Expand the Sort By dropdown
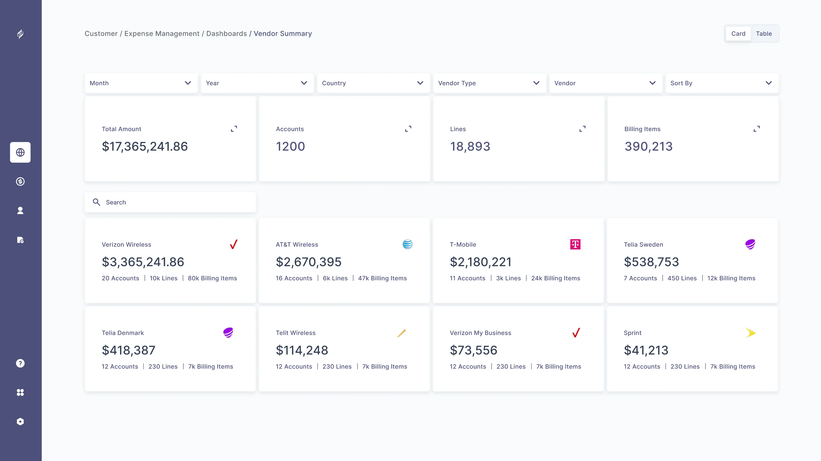This screenshot has height=461, width=821. tap(722, 83)
